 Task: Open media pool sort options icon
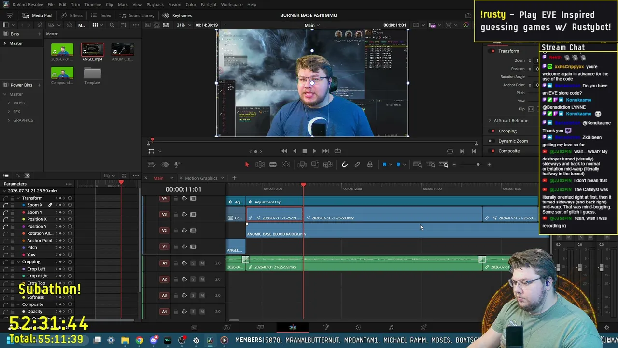[124, 25]
